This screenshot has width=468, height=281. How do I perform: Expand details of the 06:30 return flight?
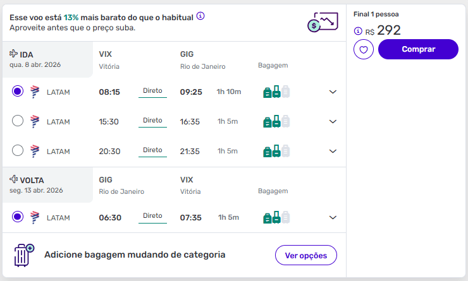coord(333,218)
